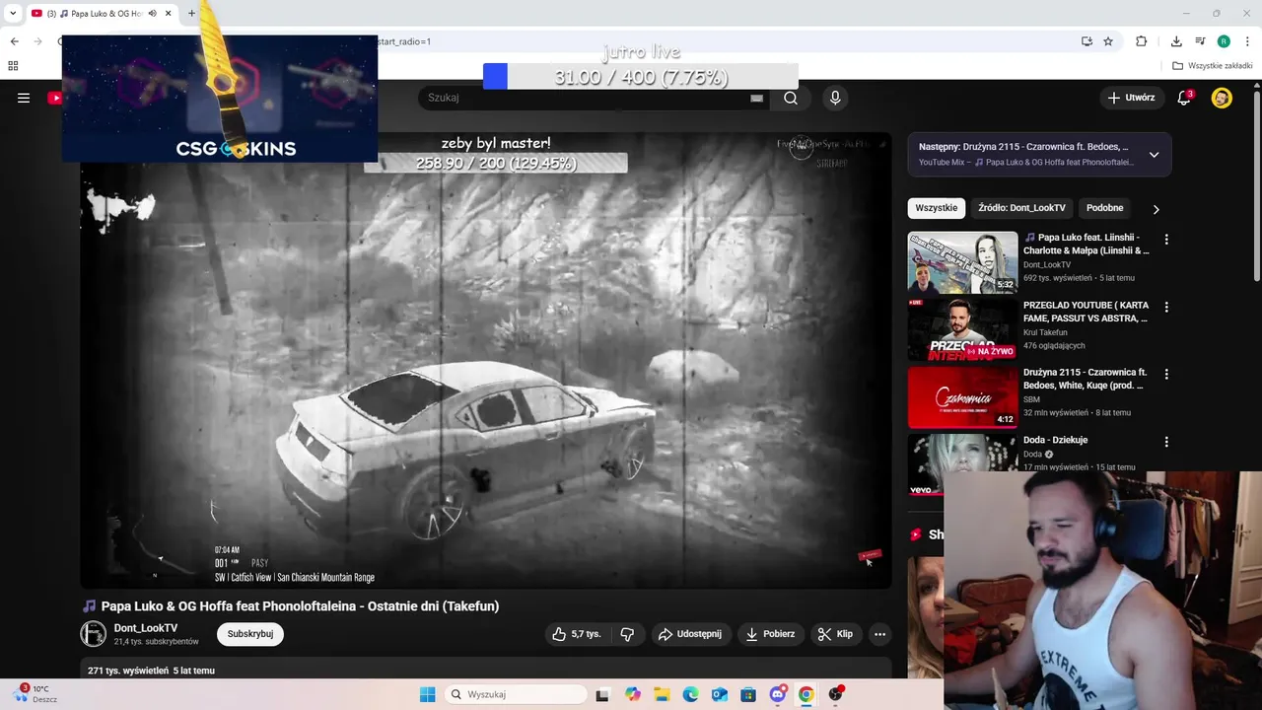Subscribe with the Subskrybuj button
This screenshot has height=710, width=1262.
click(250, 634)
